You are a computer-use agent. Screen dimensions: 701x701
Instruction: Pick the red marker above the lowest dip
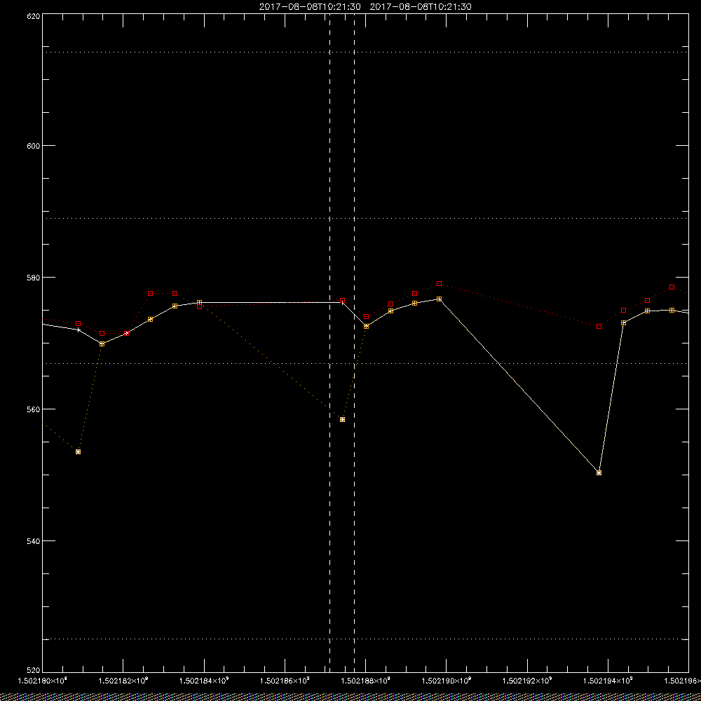(599, 327)
